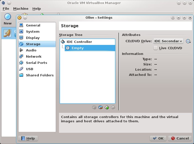Click the Storage Tree label
Image resolution: width=194 pixels, height=144 pixels.
[71, 35]
